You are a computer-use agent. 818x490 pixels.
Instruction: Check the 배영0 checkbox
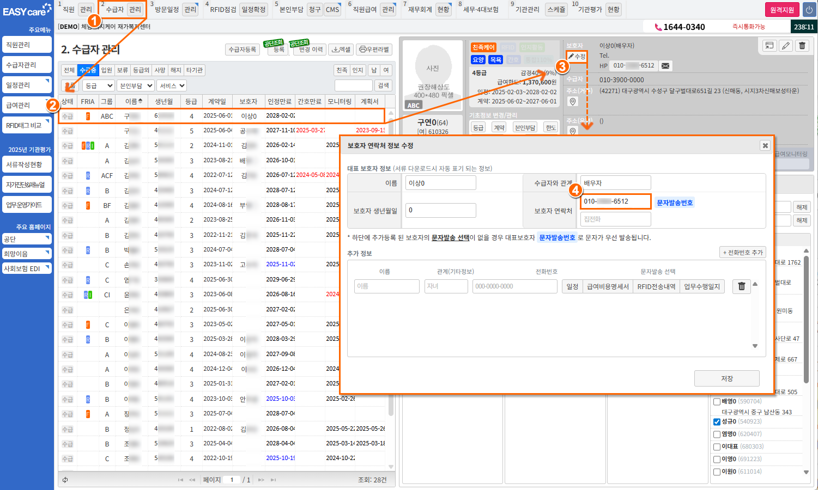(717, 402)
